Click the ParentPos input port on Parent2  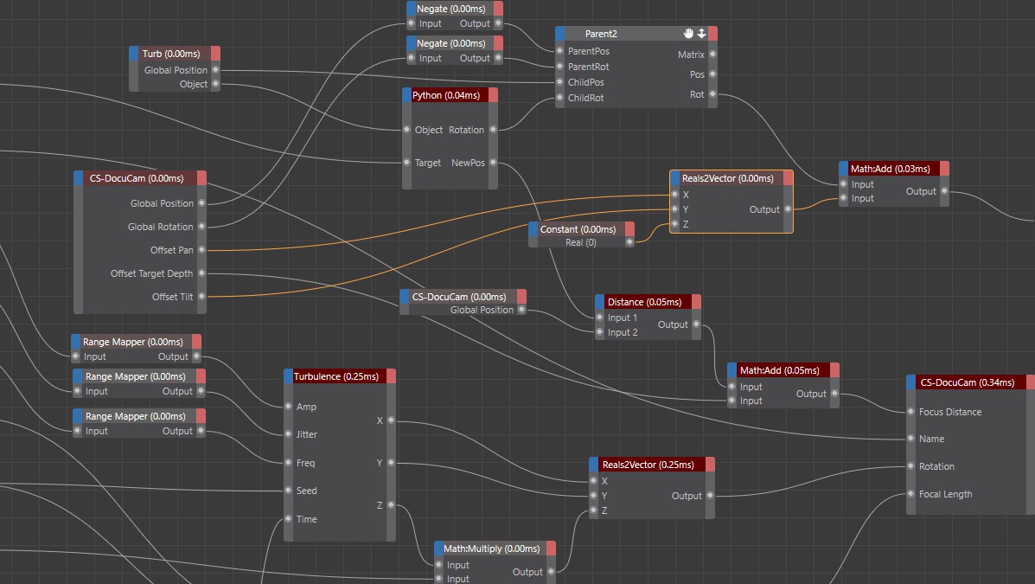click(x=559, y=51)
